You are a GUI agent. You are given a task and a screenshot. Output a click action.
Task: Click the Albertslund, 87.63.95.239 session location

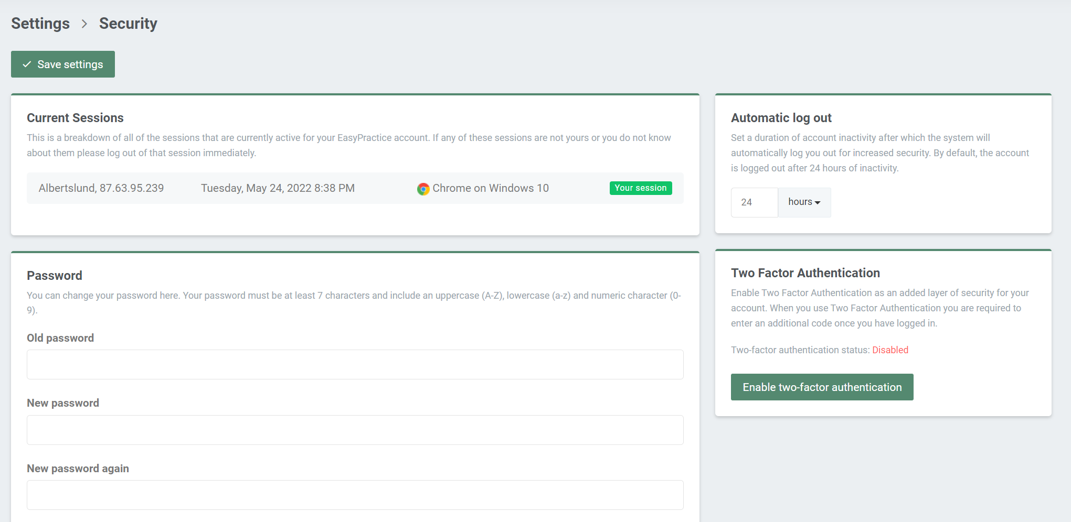point(101,188)
